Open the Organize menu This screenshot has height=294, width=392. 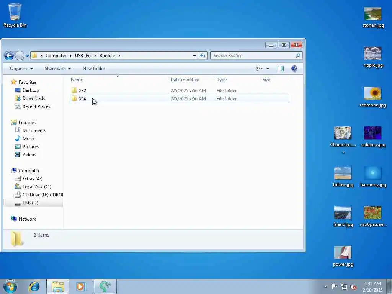(21, 69)
